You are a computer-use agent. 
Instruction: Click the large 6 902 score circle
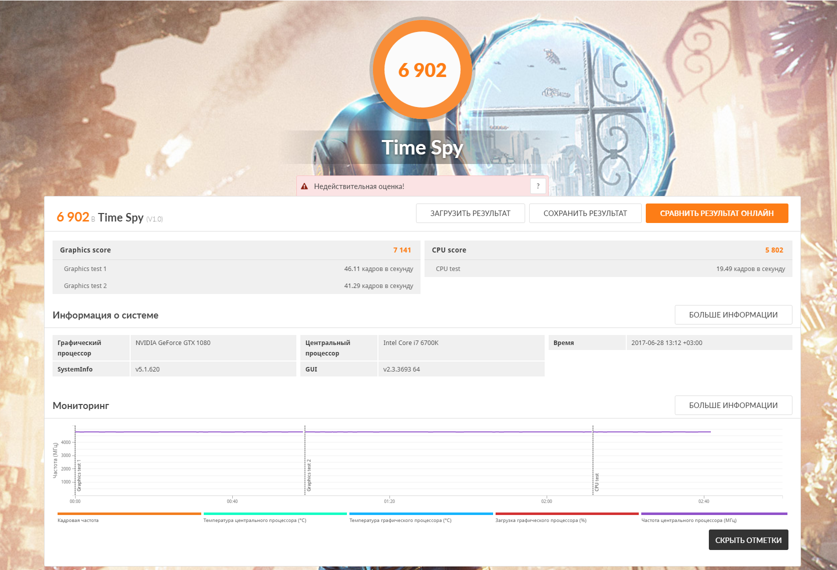[422, 69]
